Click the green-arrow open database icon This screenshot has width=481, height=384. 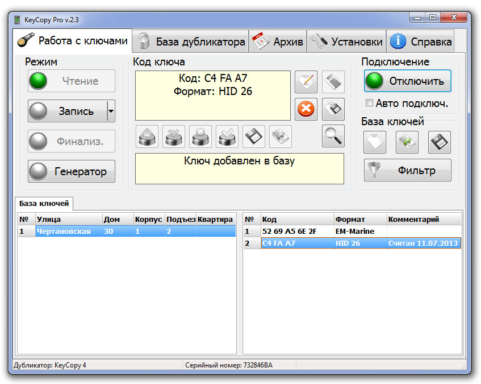[x=407, y=142]
